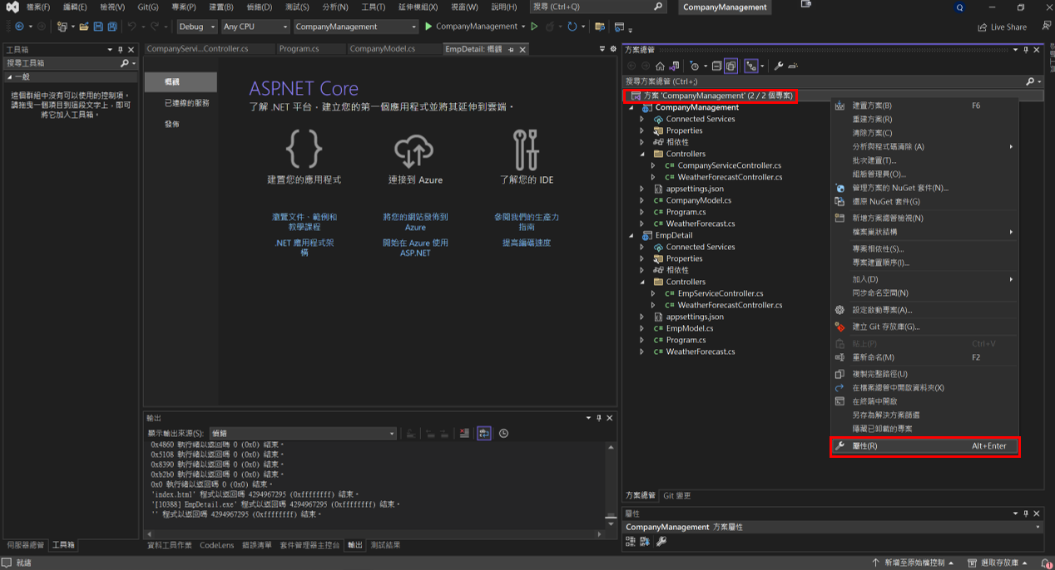
Task: Collapse the Controllers folder under CompanyManagement
Action: [x=642, y=154]
